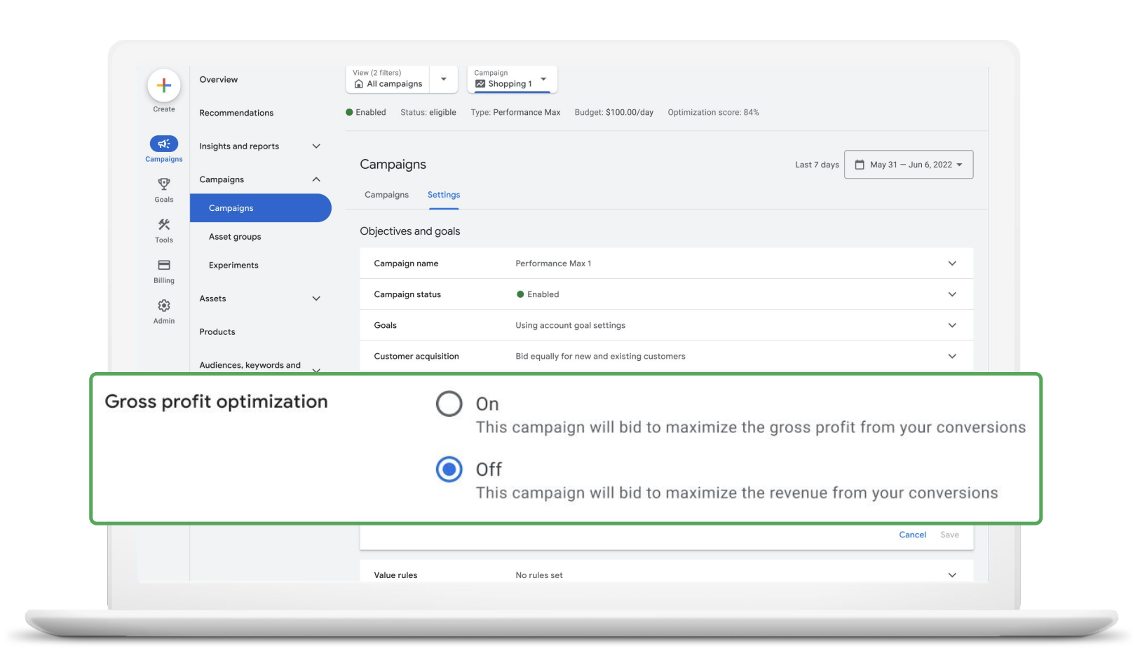Expand Audiences, keywords and section

pos(316,369)
